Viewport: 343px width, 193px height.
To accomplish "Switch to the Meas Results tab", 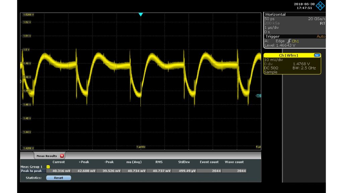I will tap(47, 156).
